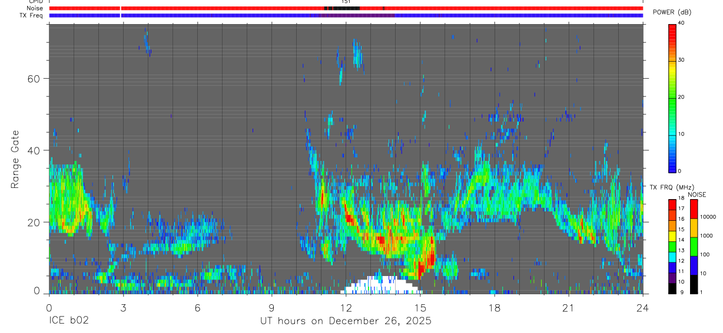Click the 1000 tick on the NOISE legend

(x=707, y=236)
